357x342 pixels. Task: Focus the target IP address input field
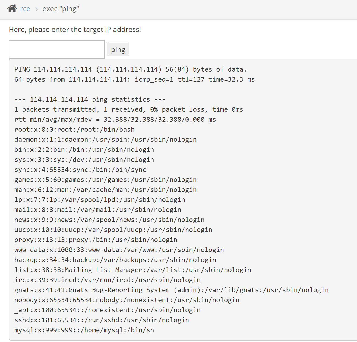(57, 49)
